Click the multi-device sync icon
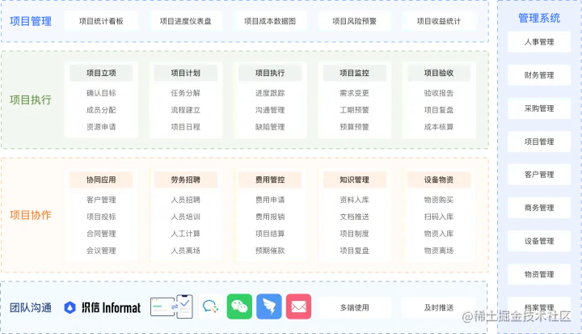This screenshot has height=334, width=582. (171, 307)
